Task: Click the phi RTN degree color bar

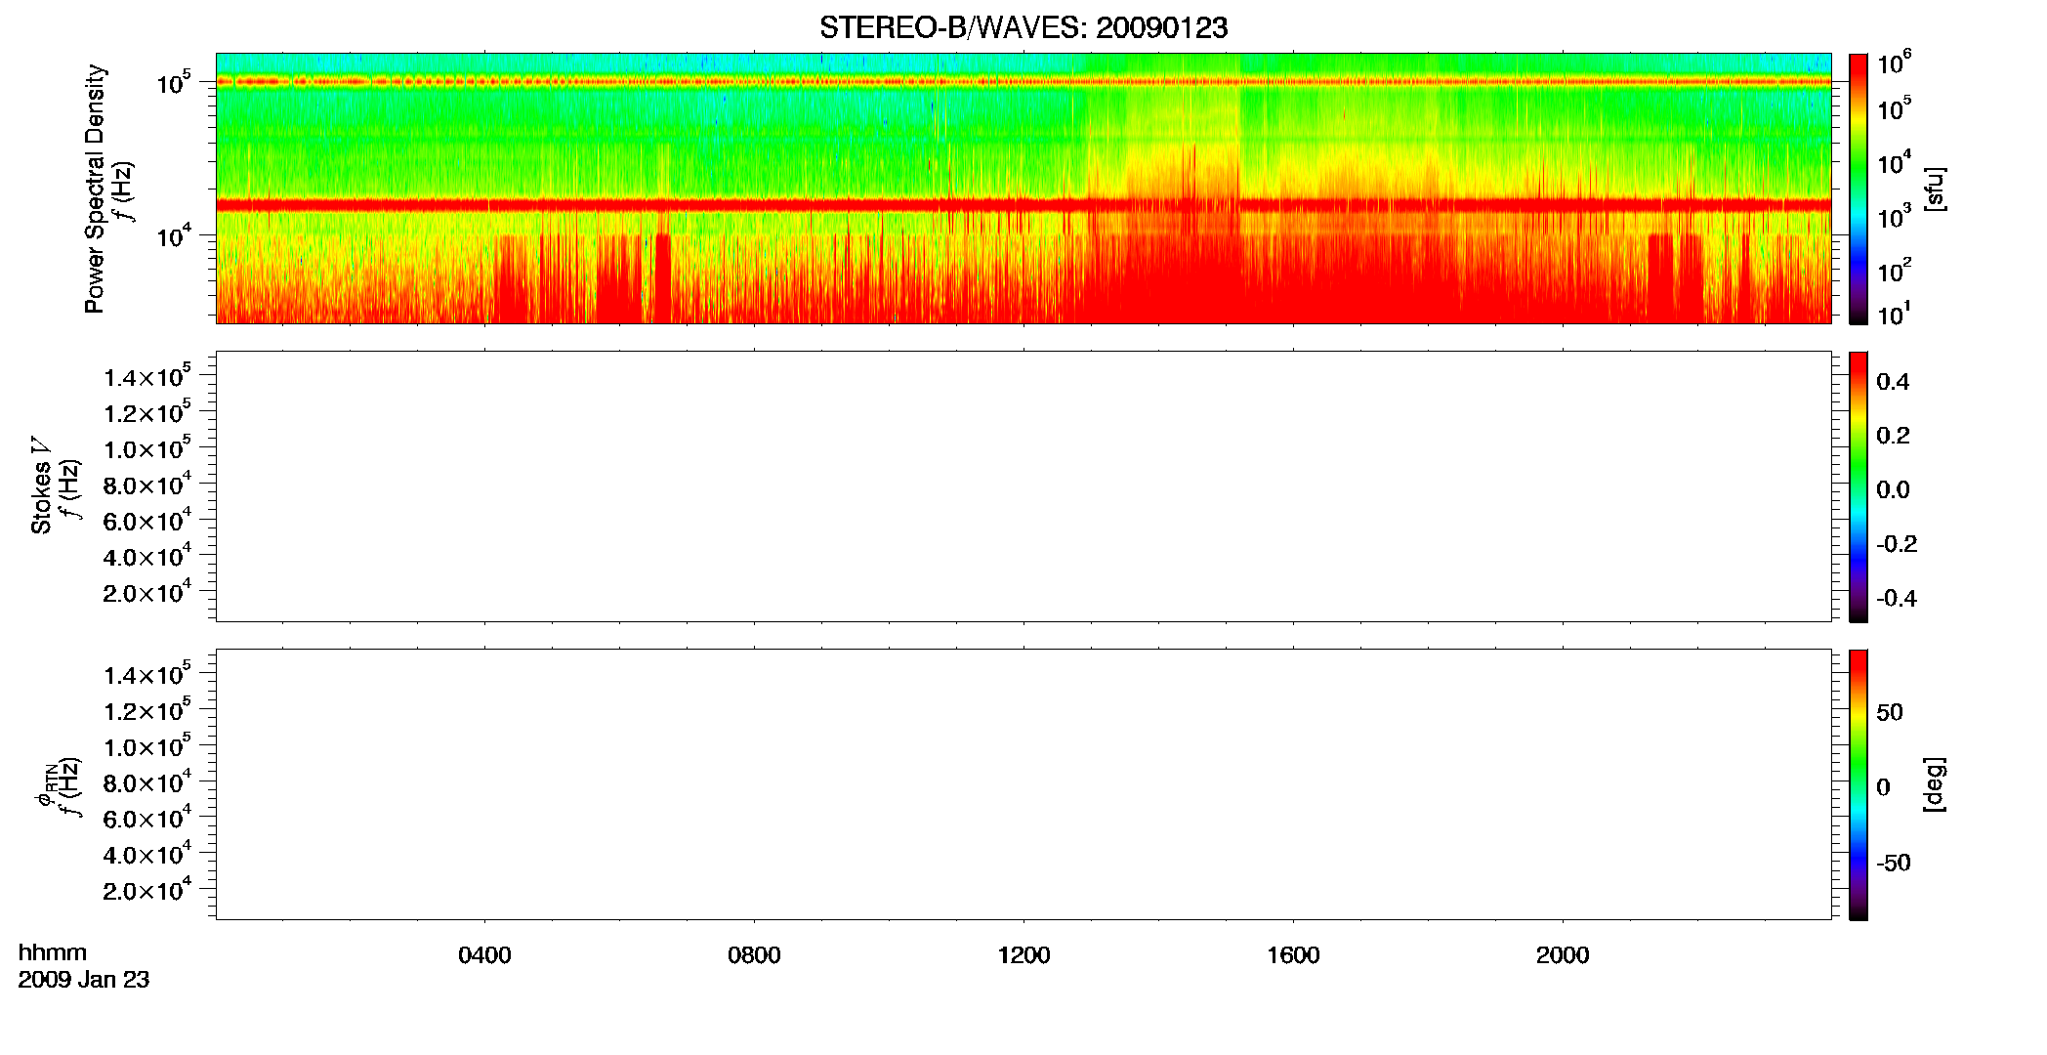Action: pyautogui.click(x=1859, y=784)
